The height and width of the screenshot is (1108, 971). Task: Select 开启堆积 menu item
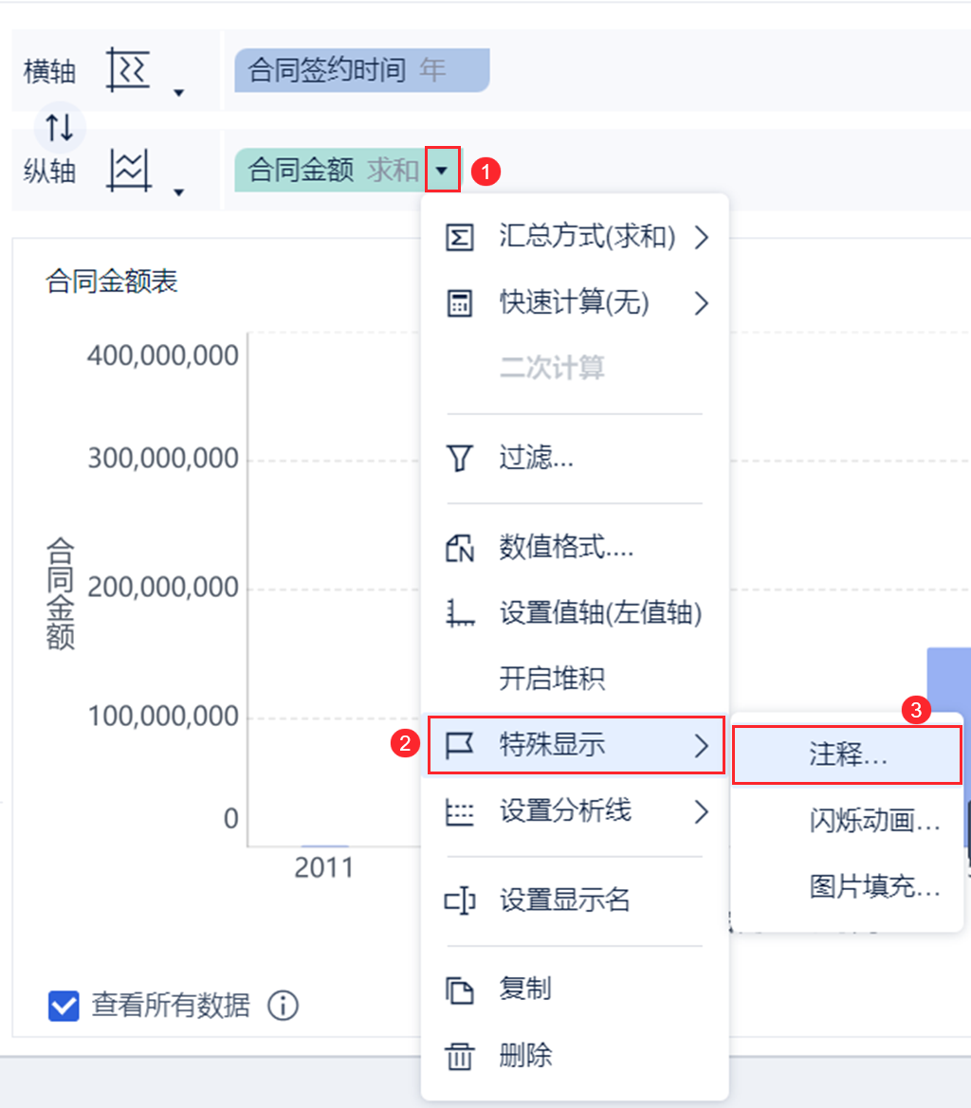click(x=575, y=679)
